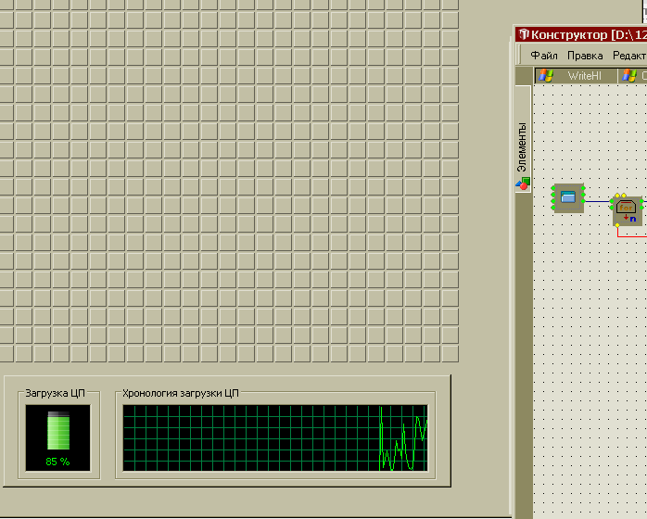Open the Файл menu
This screenshot has width=647, height=519.
[544, 56]
